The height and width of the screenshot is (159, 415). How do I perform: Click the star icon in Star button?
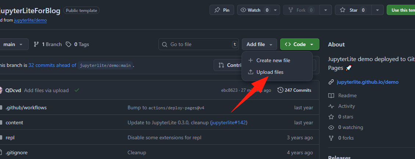(343, 10)
